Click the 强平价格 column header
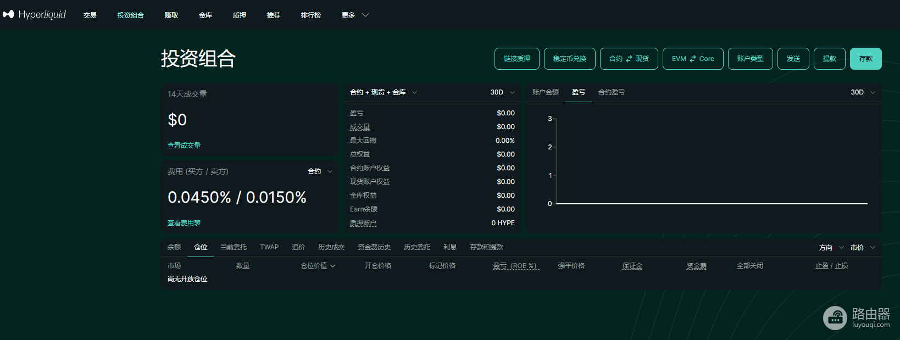This screenshot has height=340, width=900. (571, 266)
